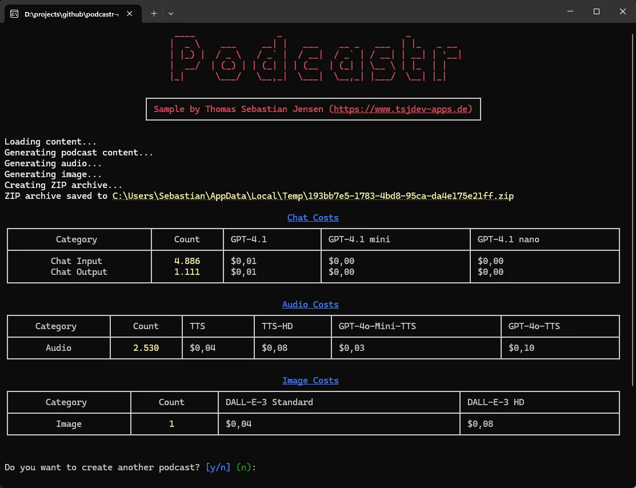This screenshot has height=488, width=636.
Task: Click the Chat Input count 4.886
Action: point(187,261)
